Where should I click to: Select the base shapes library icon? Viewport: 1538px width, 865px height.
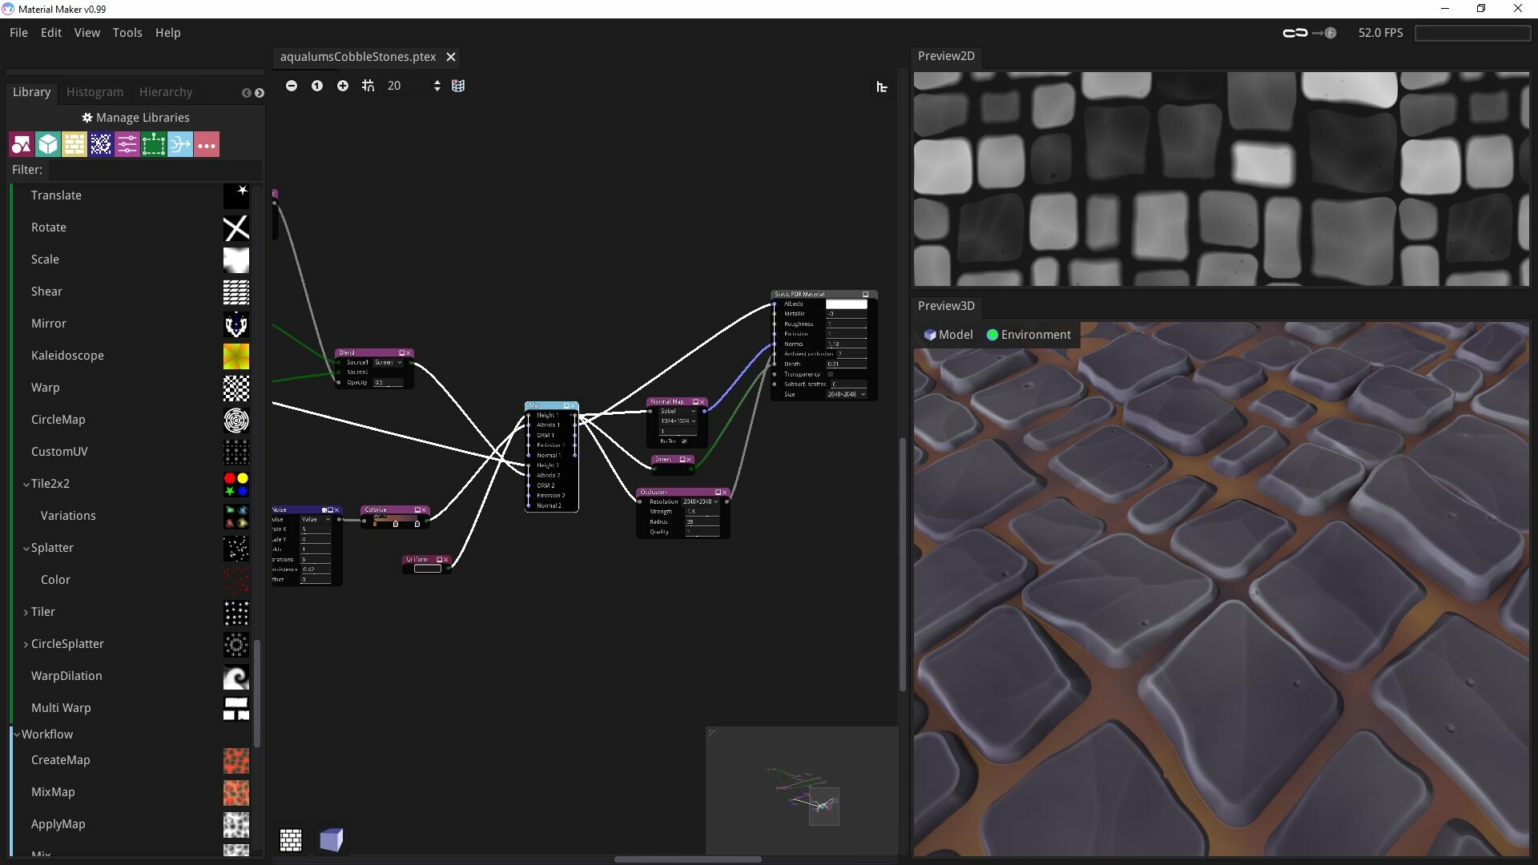[21, 144]
